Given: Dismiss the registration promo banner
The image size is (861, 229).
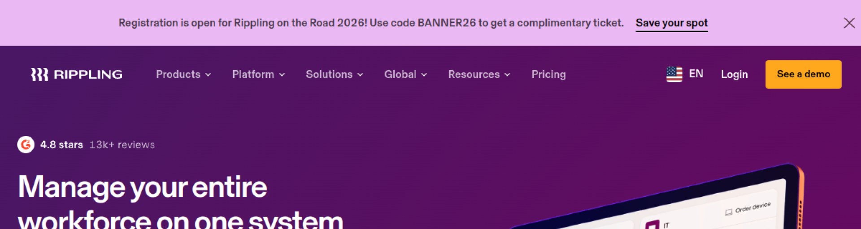Looking at the screenshot, I should tap(849, 23).
